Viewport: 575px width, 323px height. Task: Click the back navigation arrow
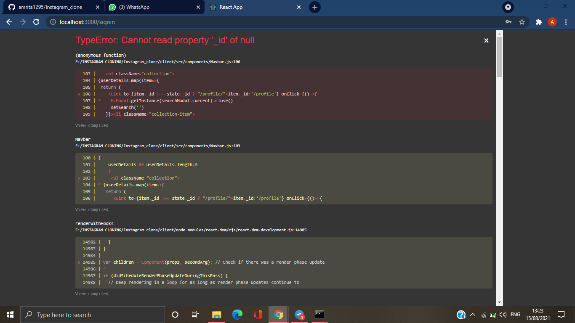[x=9, y=22]
